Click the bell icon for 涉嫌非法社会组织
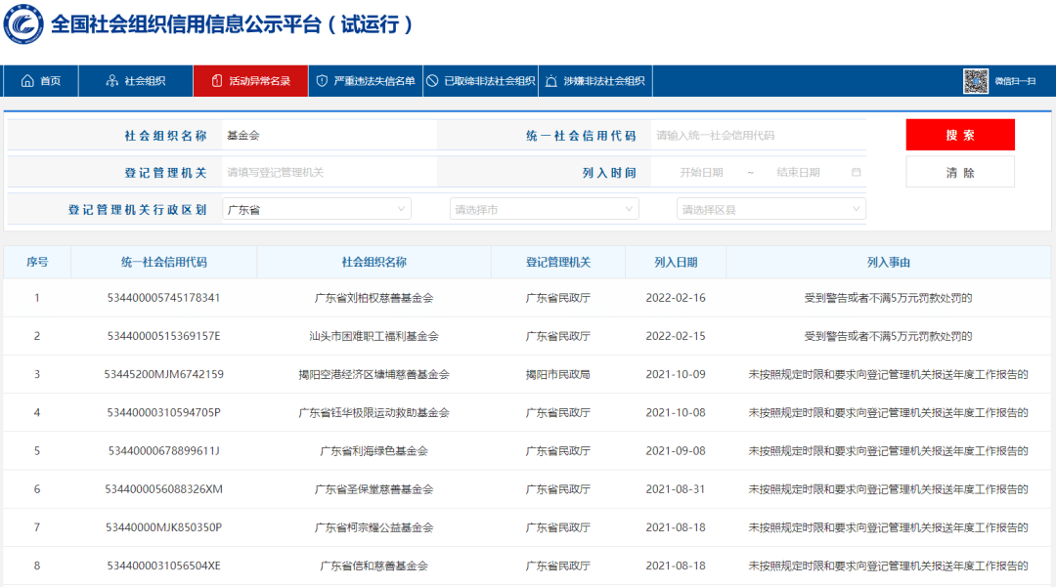 [550, 81]
